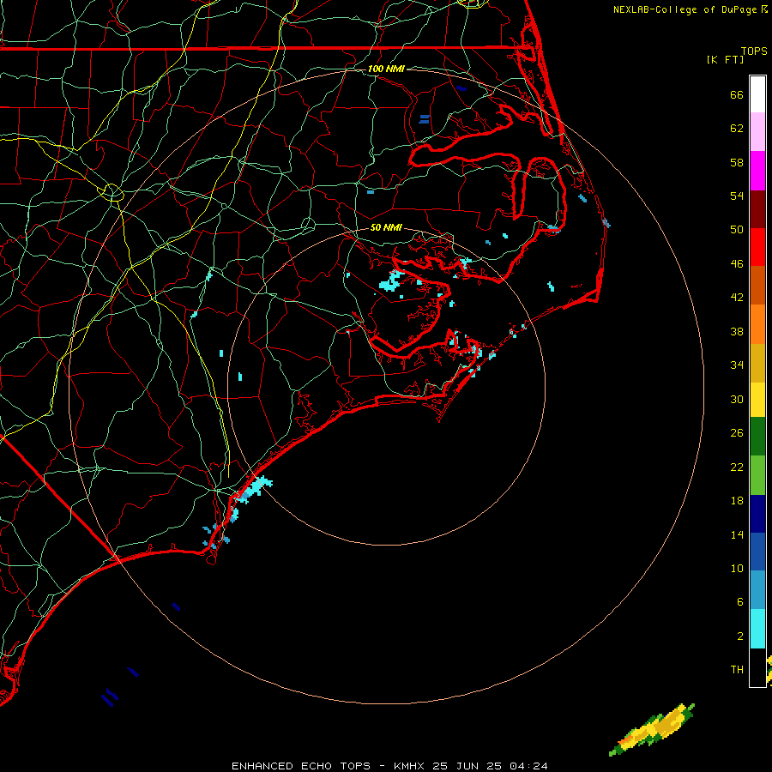This screenshot has width=772, height=772.
Task: Click the dark orange 46 kft swatch
Action: click(757, 286)
